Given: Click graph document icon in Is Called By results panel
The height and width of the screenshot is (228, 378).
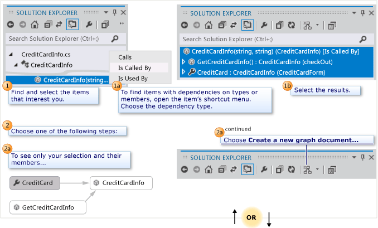Looking at the screenshot, I should [307, 25].
